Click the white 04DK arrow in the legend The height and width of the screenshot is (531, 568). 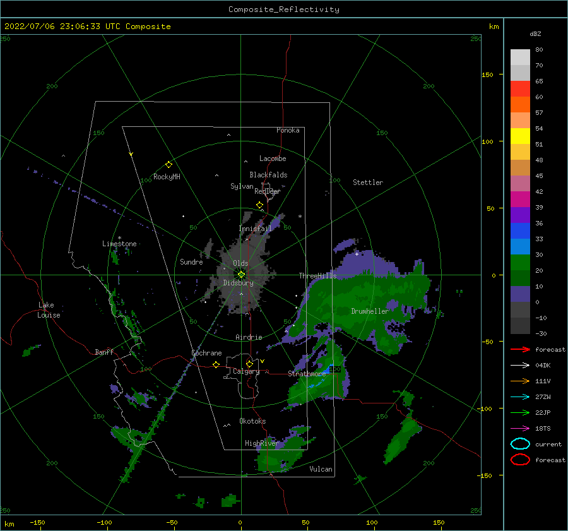tap(520, 365)
